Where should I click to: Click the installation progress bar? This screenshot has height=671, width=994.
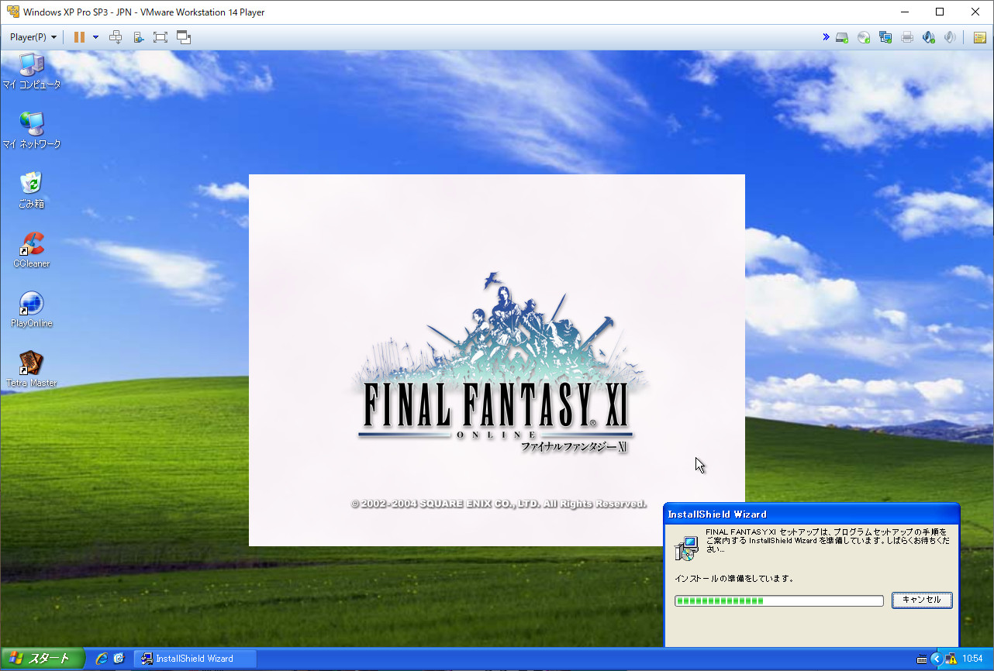779,600
